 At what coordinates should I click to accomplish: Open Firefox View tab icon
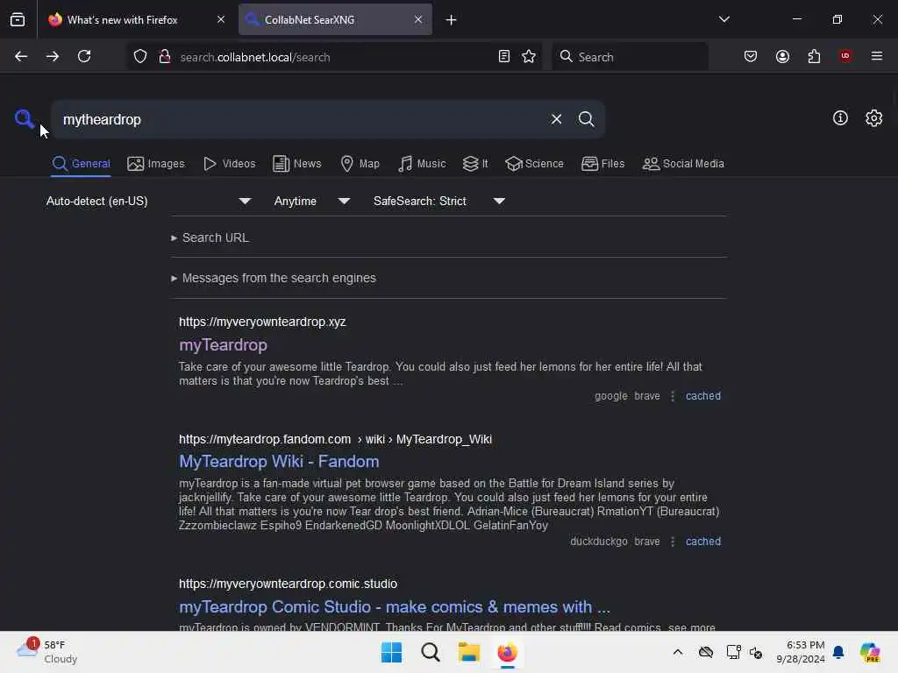(x=18, y=19)
